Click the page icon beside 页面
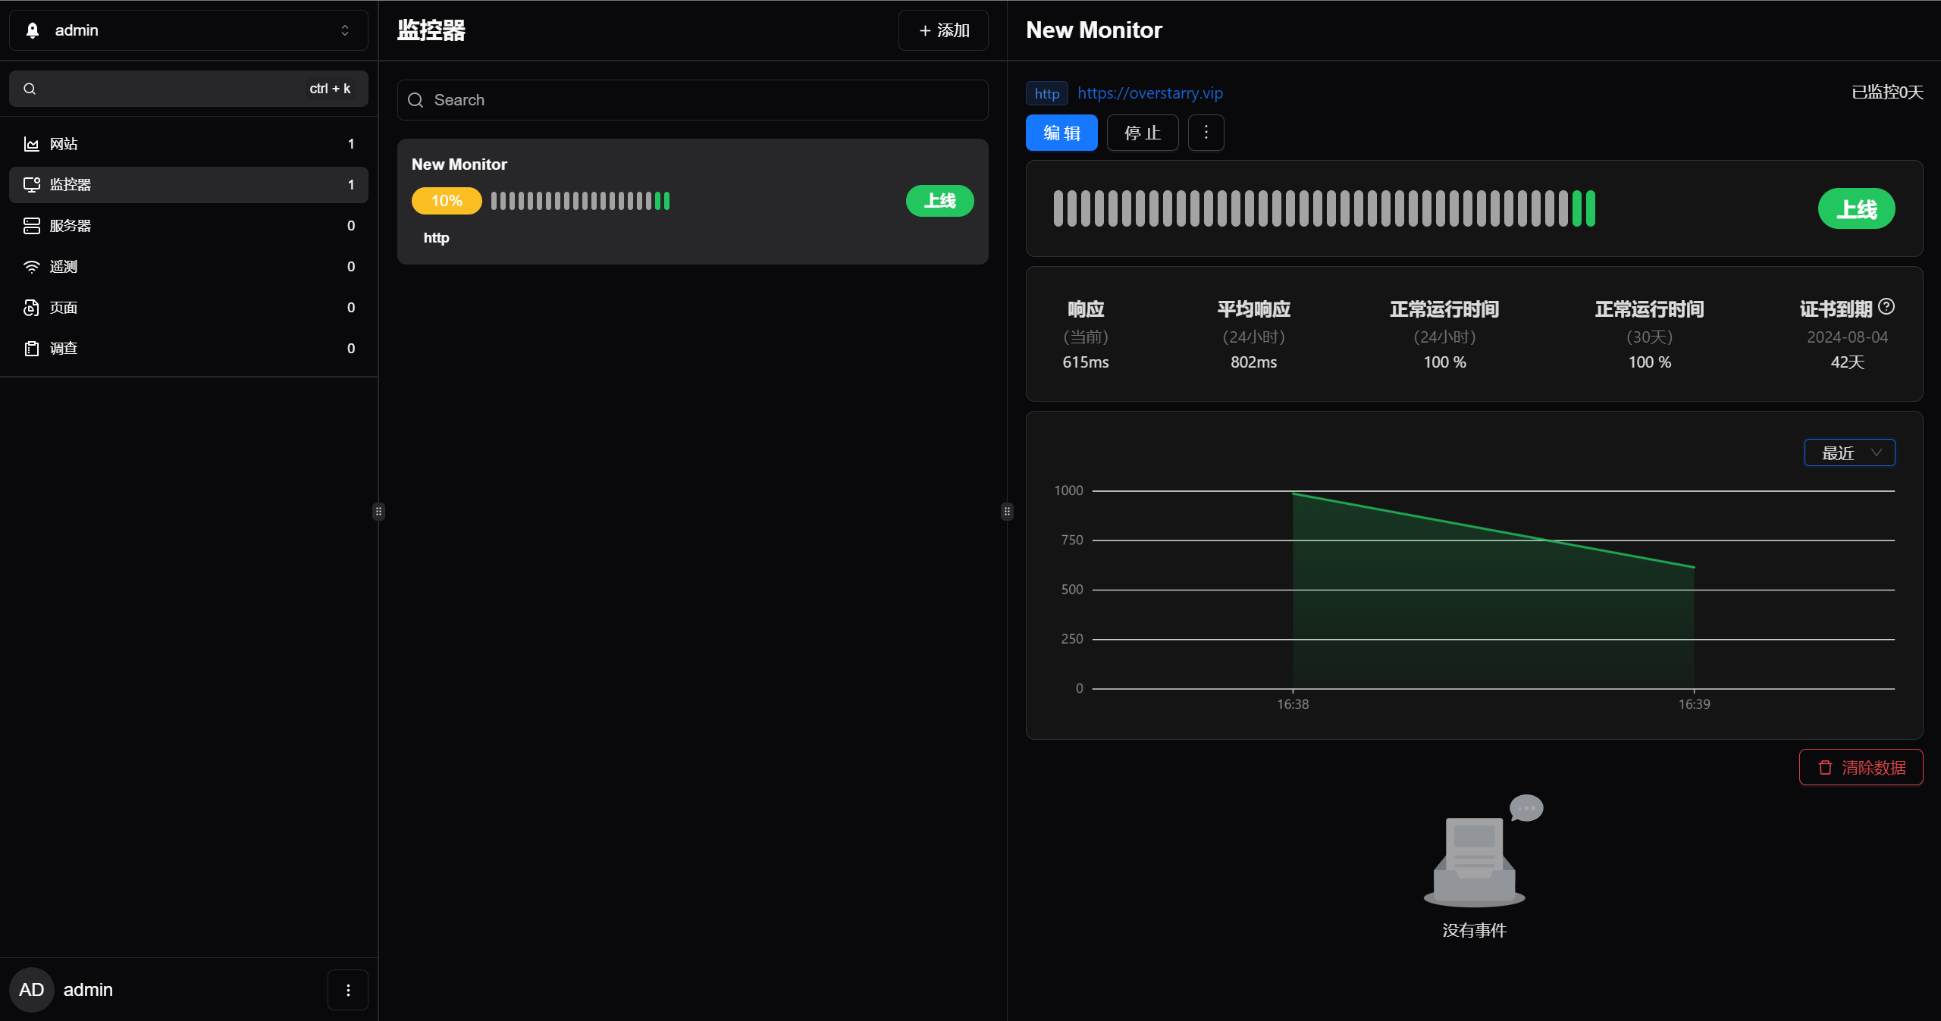This screenshot has width=1941, height=1021. 31,308
